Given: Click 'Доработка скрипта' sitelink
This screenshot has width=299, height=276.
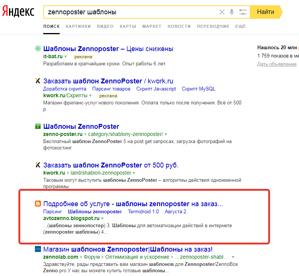Looking at the screenshot, I should pos(65,89).
